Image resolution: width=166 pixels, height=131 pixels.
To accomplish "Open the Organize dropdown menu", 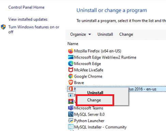I will pos(80,34).
